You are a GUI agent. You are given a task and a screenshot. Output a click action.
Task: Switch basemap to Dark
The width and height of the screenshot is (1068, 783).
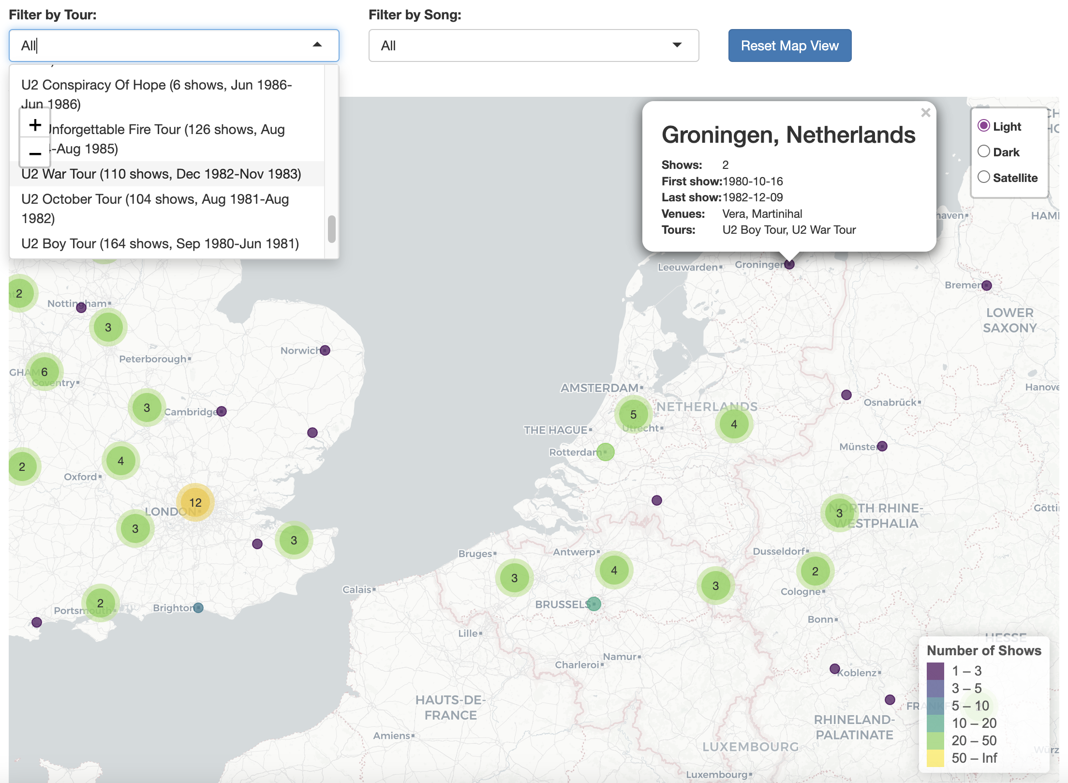pos(983,151)
